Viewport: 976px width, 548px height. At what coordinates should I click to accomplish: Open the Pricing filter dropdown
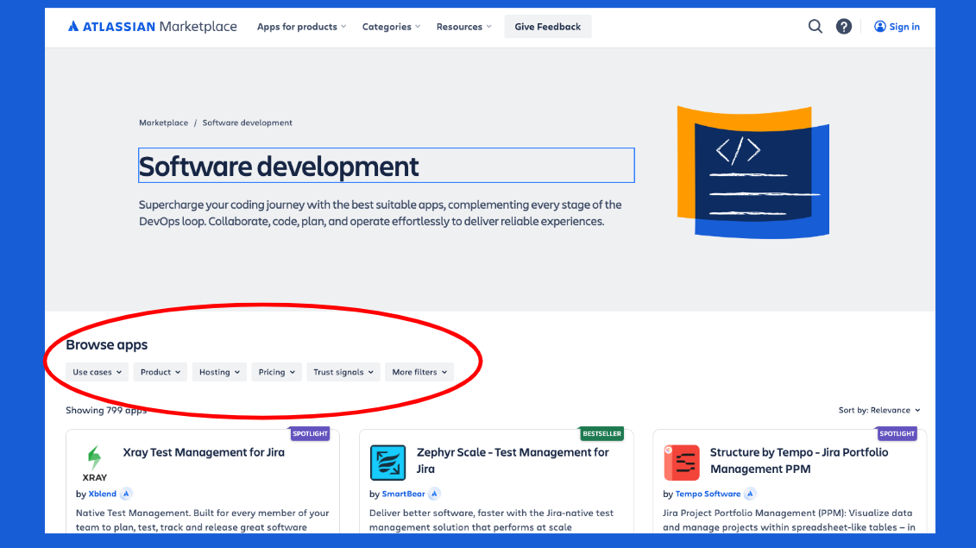point(276,372)
